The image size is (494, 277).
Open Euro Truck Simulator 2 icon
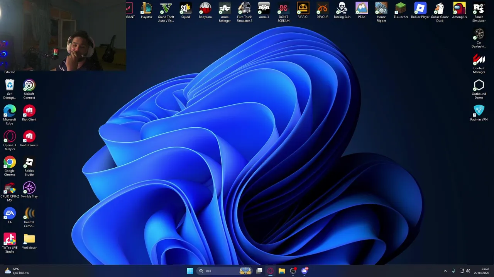244,12
